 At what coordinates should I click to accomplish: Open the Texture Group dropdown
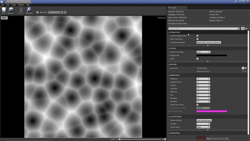[x=203, y=127]
